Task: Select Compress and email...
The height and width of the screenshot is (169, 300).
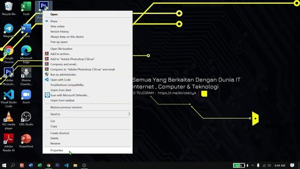Action: coord(88,64)
